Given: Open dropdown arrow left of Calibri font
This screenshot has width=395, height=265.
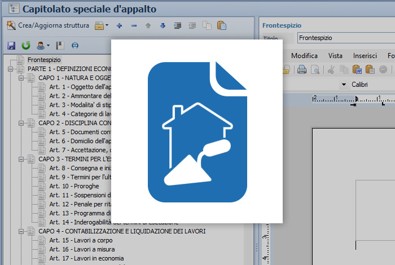Looking at the screenshot, I should 344,85.
